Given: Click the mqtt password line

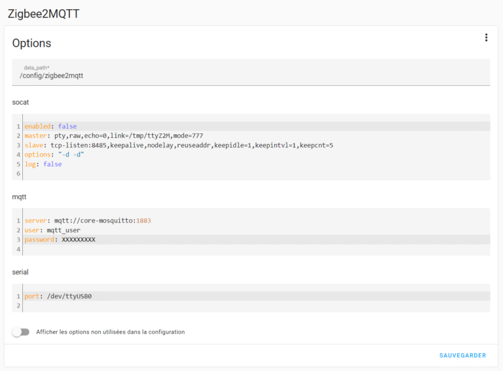Looking at the screenshot, I should pyautogui.click(x=60, y=239).
